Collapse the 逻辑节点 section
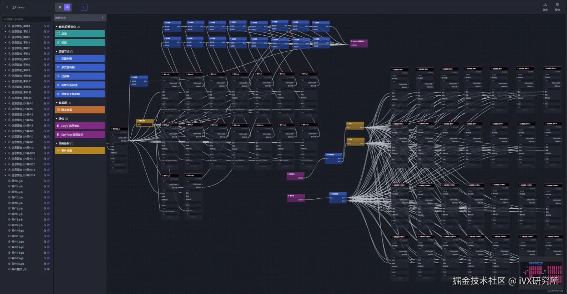Screen dimensions: 567x294 [x=56, y=51]
